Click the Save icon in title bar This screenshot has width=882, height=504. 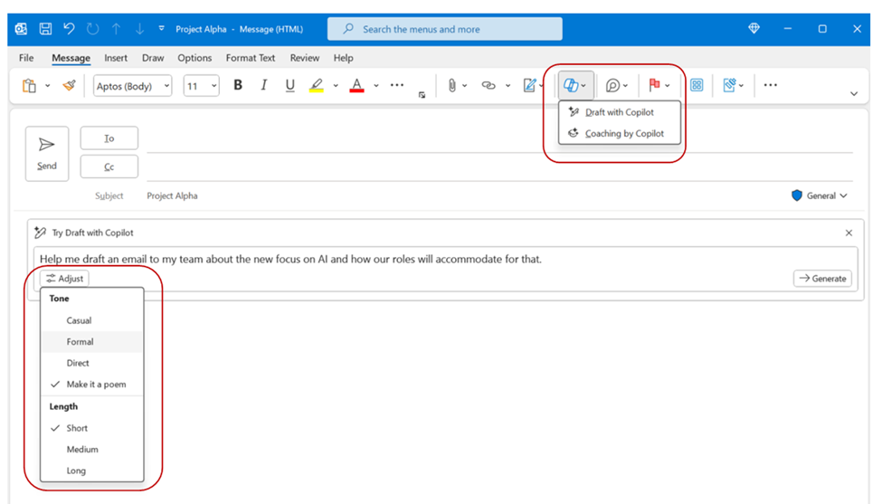[x=45, y=29]
